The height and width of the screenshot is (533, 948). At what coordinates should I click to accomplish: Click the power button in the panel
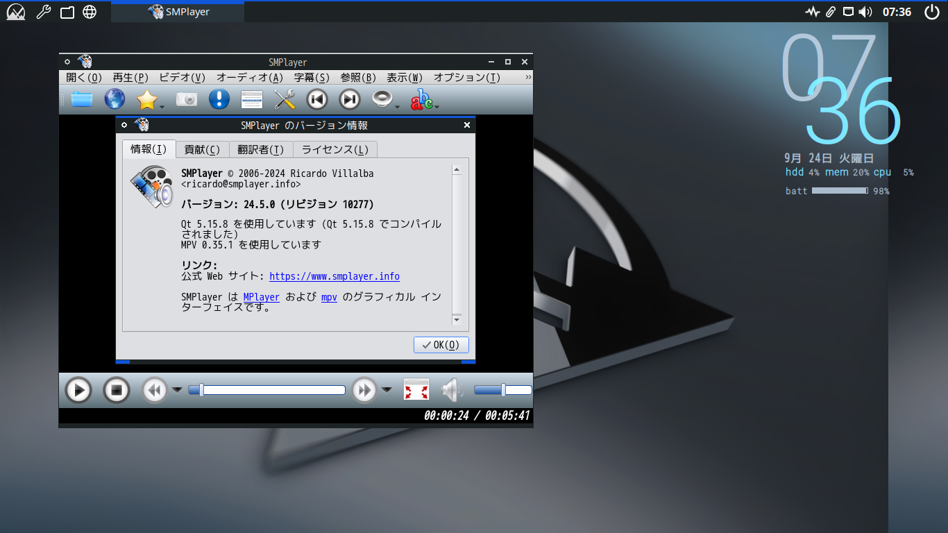[x=932, y=12]
